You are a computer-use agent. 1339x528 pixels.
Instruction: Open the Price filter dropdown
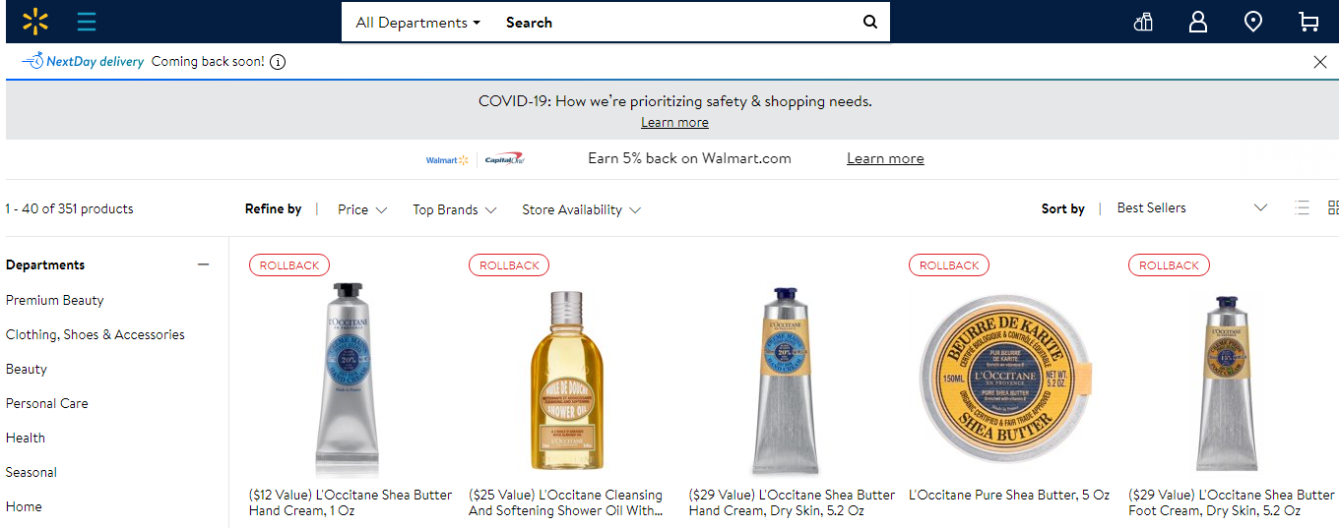362,209
